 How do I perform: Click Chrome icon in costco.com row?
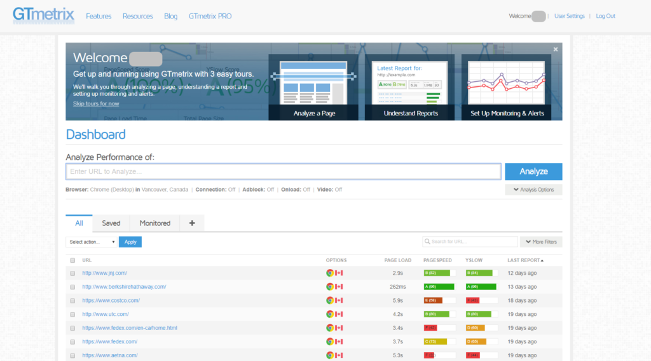(330, 301)
